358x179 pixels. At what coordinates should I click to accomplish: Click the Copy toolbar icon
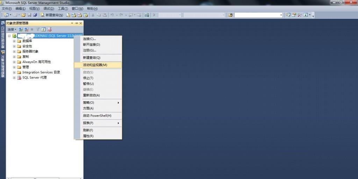click(x=99, y=15)
